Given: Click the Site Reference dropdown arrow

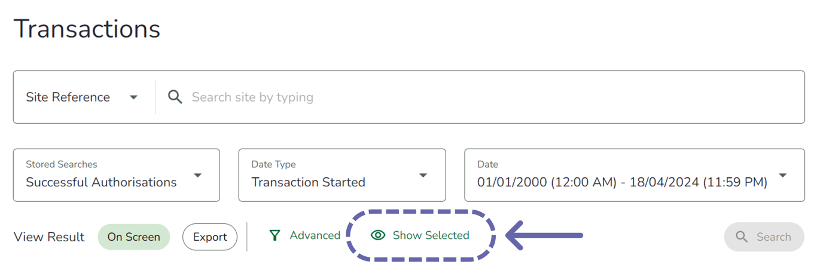Looking at the screenshot, I should [x=134, y=97].
